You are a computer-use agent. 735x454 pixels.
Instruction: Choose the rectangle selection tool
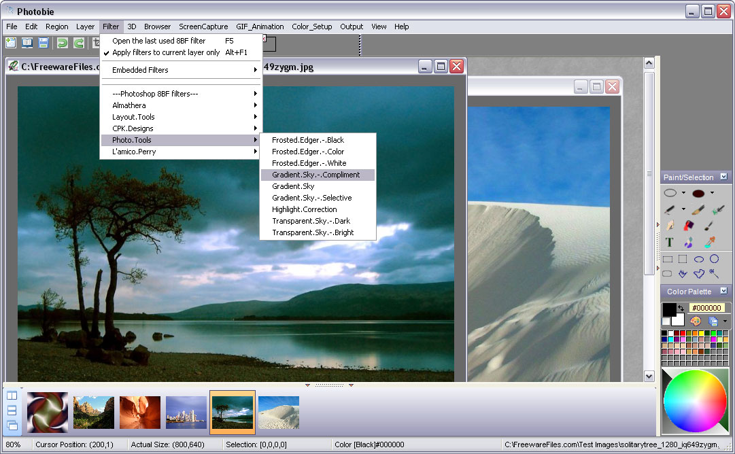pos(683,259)
